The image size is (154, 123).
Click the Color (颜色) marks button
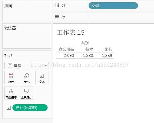click(x=11, y=78)
